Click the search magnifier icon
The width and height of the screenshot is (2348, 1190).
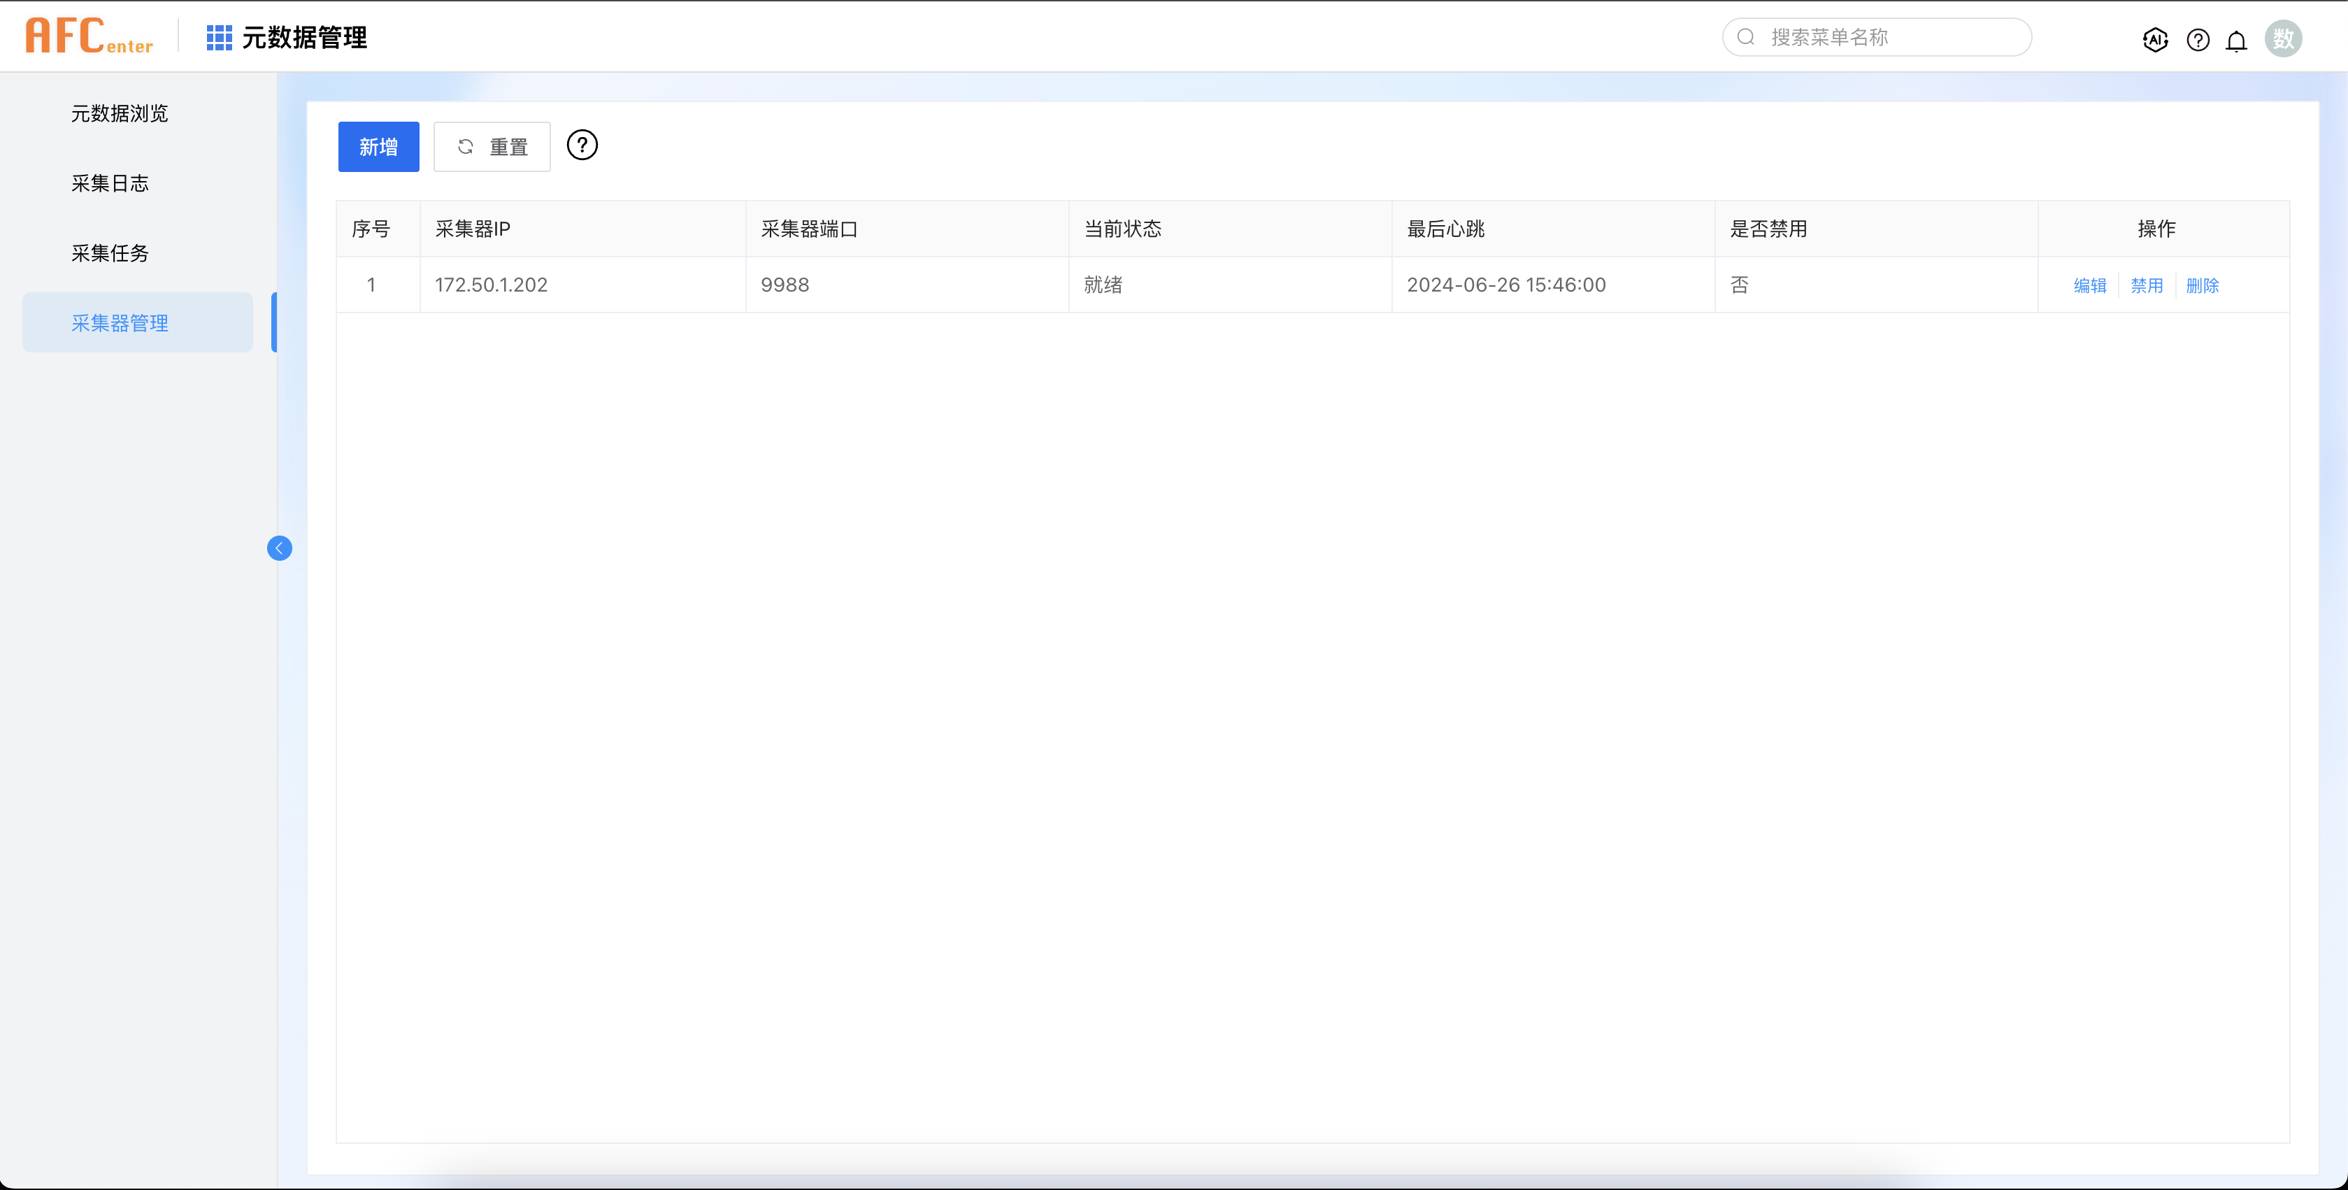[1745, 37]
